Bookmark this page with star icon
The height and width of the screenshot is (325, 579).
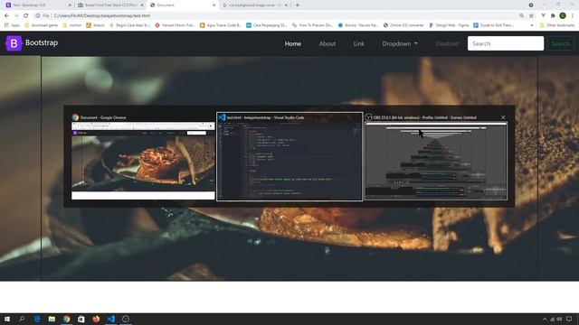(531, 15)
